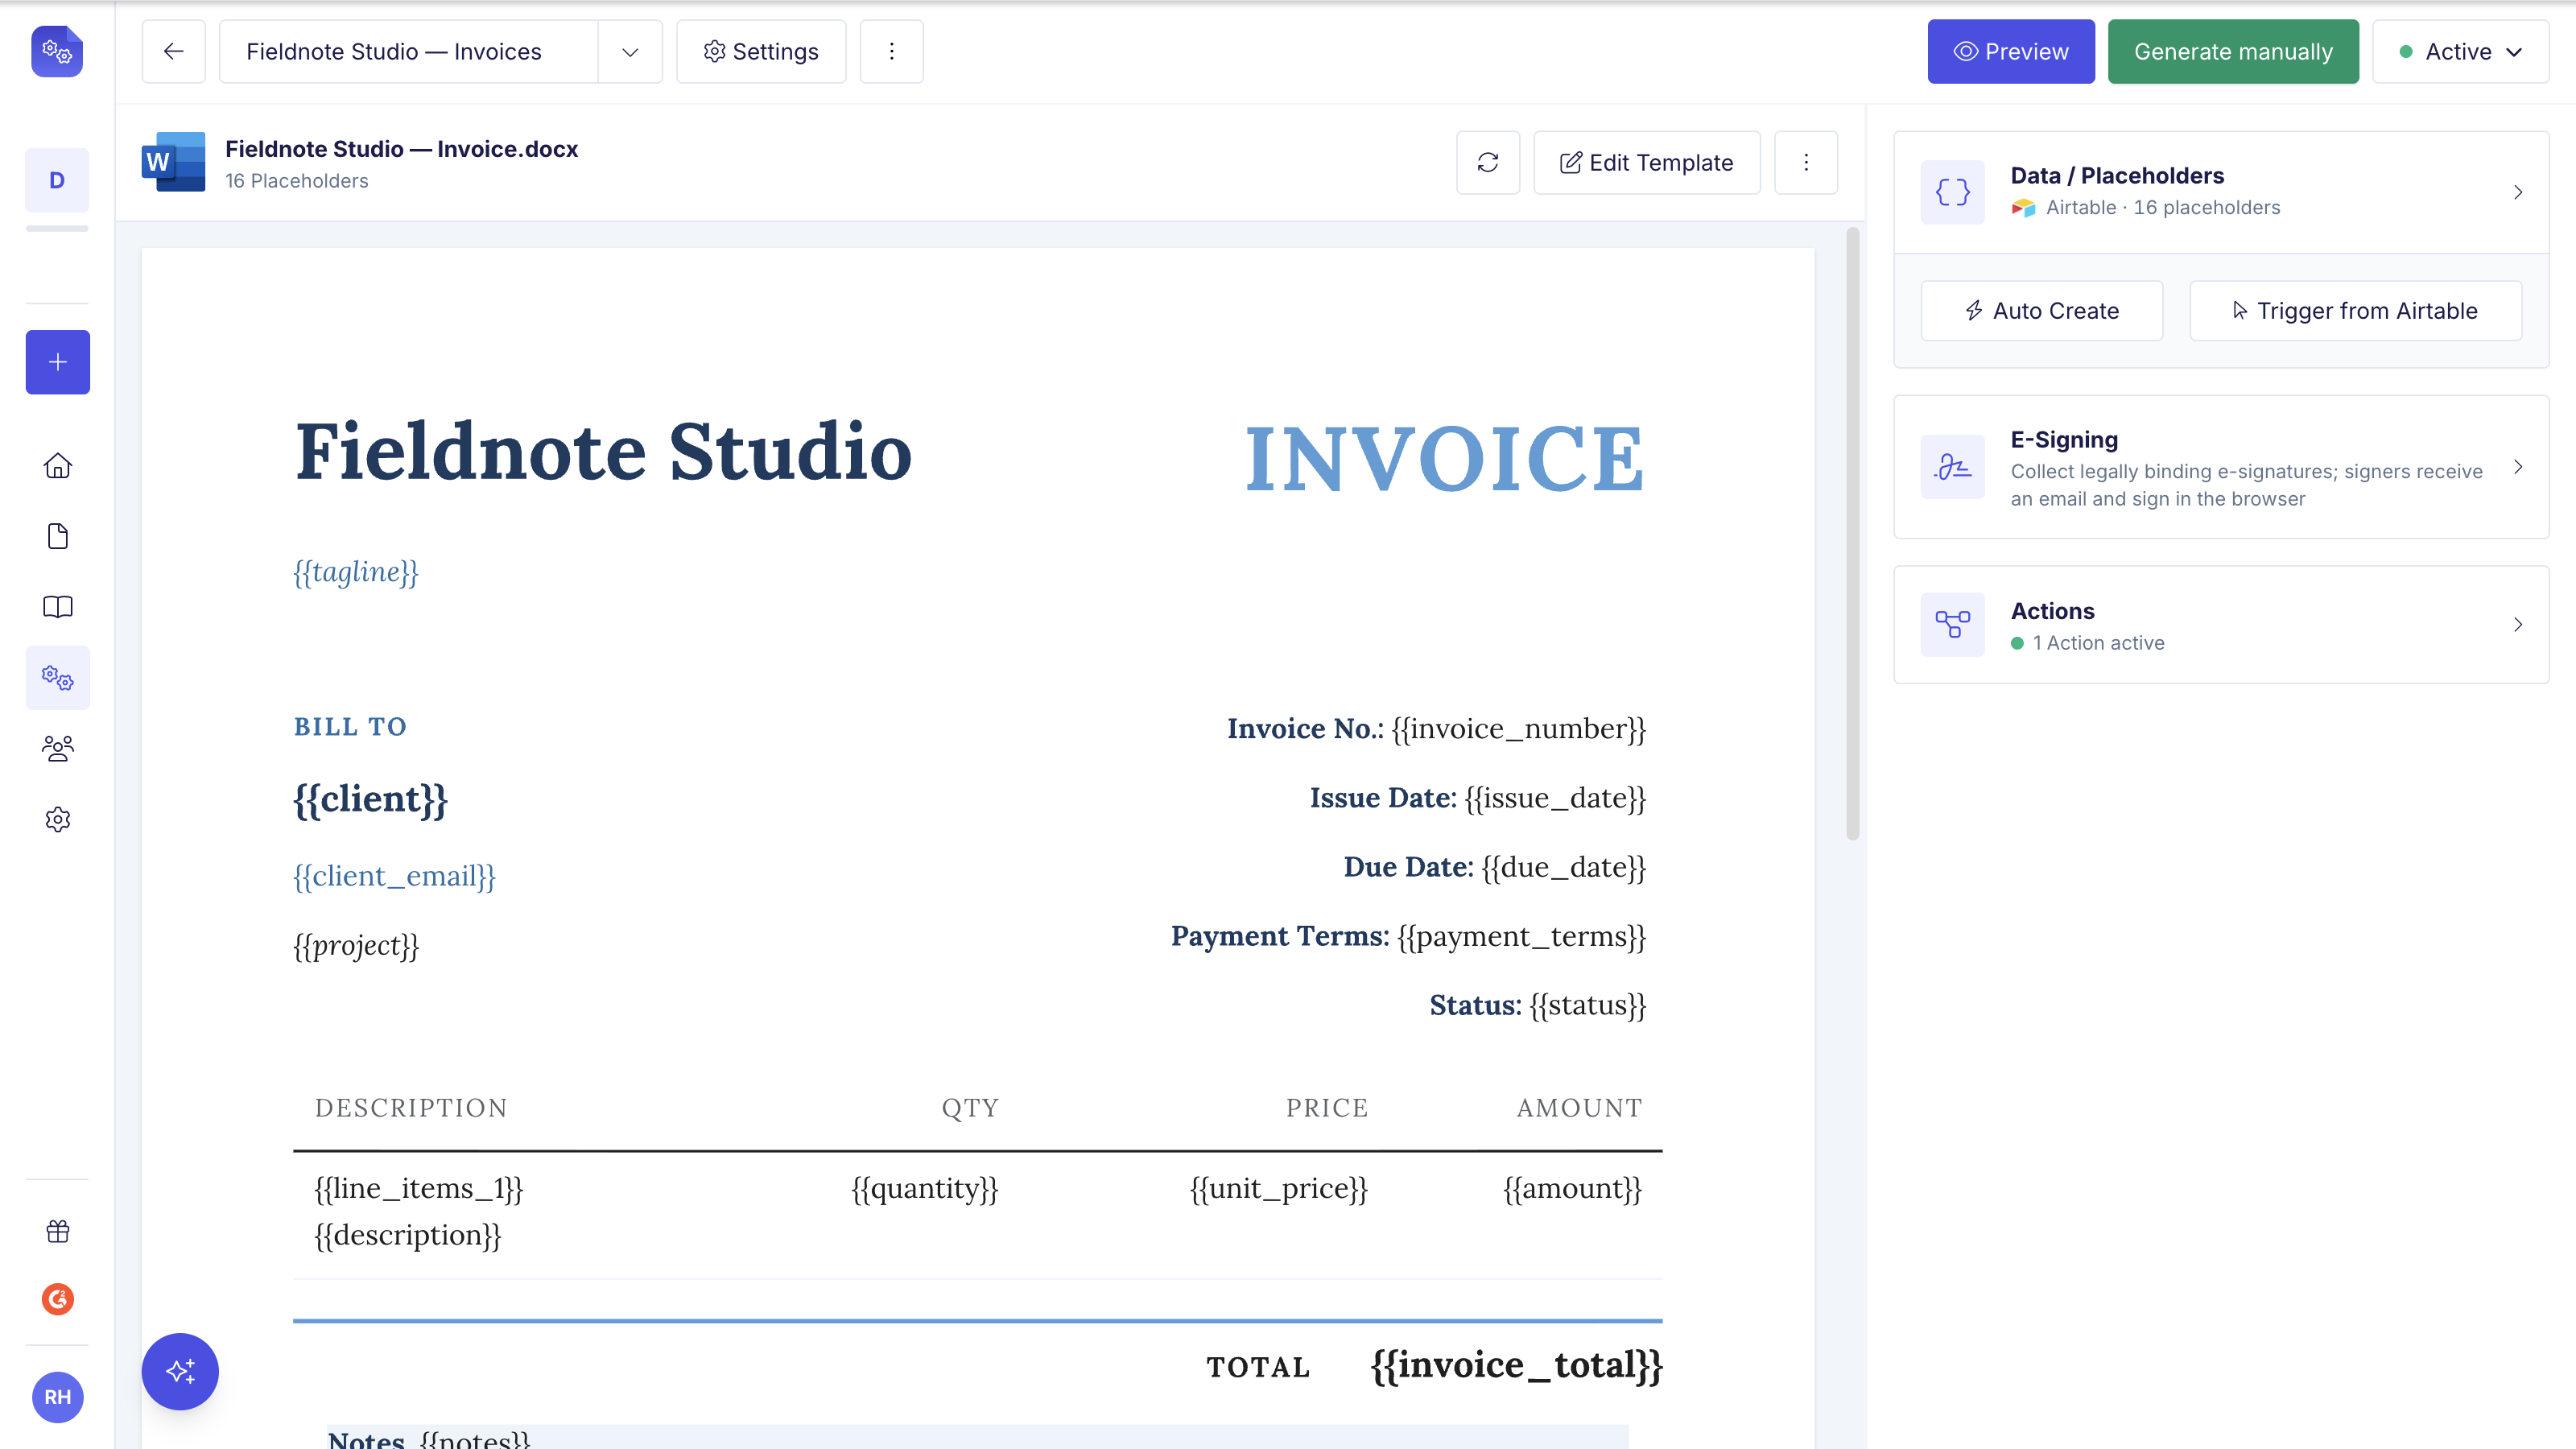Click the gift icon in the sidebar
This screenshot has width=2576, height=1449.
click(57, 1231)
